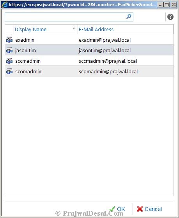Select jasontim@prajwal.local email entry
This screenshot has height=218, width=179.
(105, 50)
